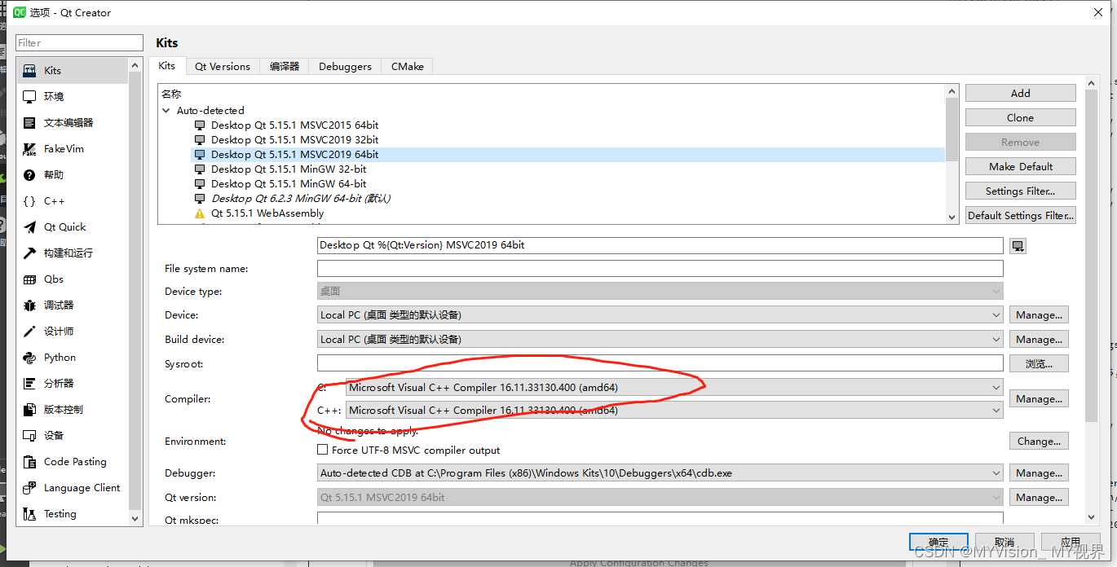Click the Qt mkspec input field

click(660, 518)
